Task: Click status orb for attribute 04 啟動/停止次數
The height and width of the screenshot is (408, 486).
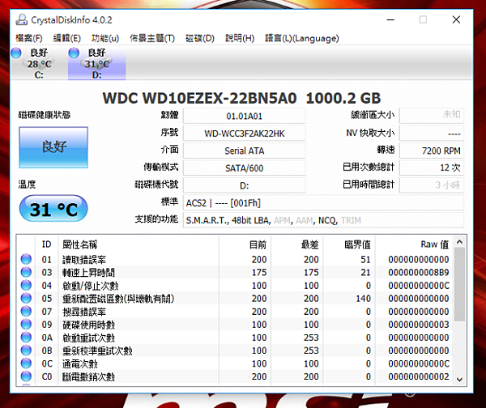Action: point(26,285)
